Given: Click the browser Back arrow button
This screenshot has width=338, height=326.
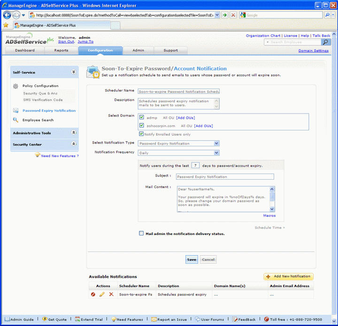Looking at the screenshot, I should [7, 15].
